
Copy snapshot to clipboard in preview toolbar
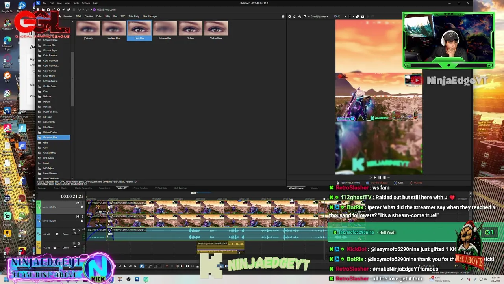pos(358,17)
